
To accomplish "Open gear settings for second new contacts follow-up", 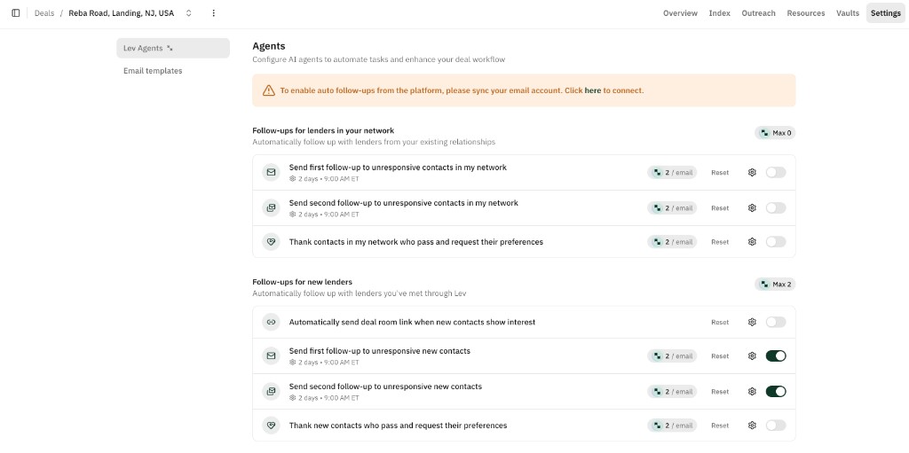I will (x=752, y=391).
